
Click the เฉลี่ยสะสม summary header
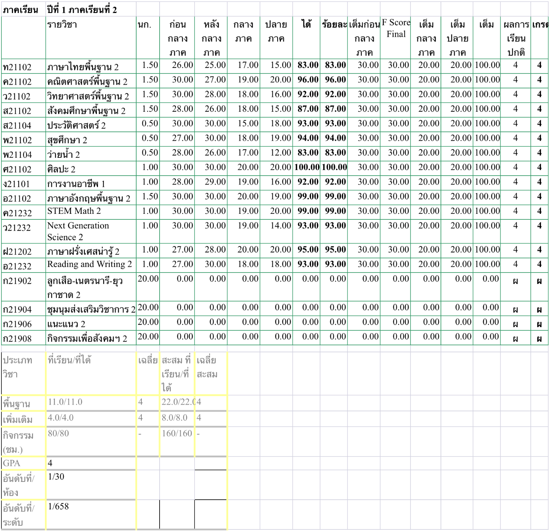(211, 373)
